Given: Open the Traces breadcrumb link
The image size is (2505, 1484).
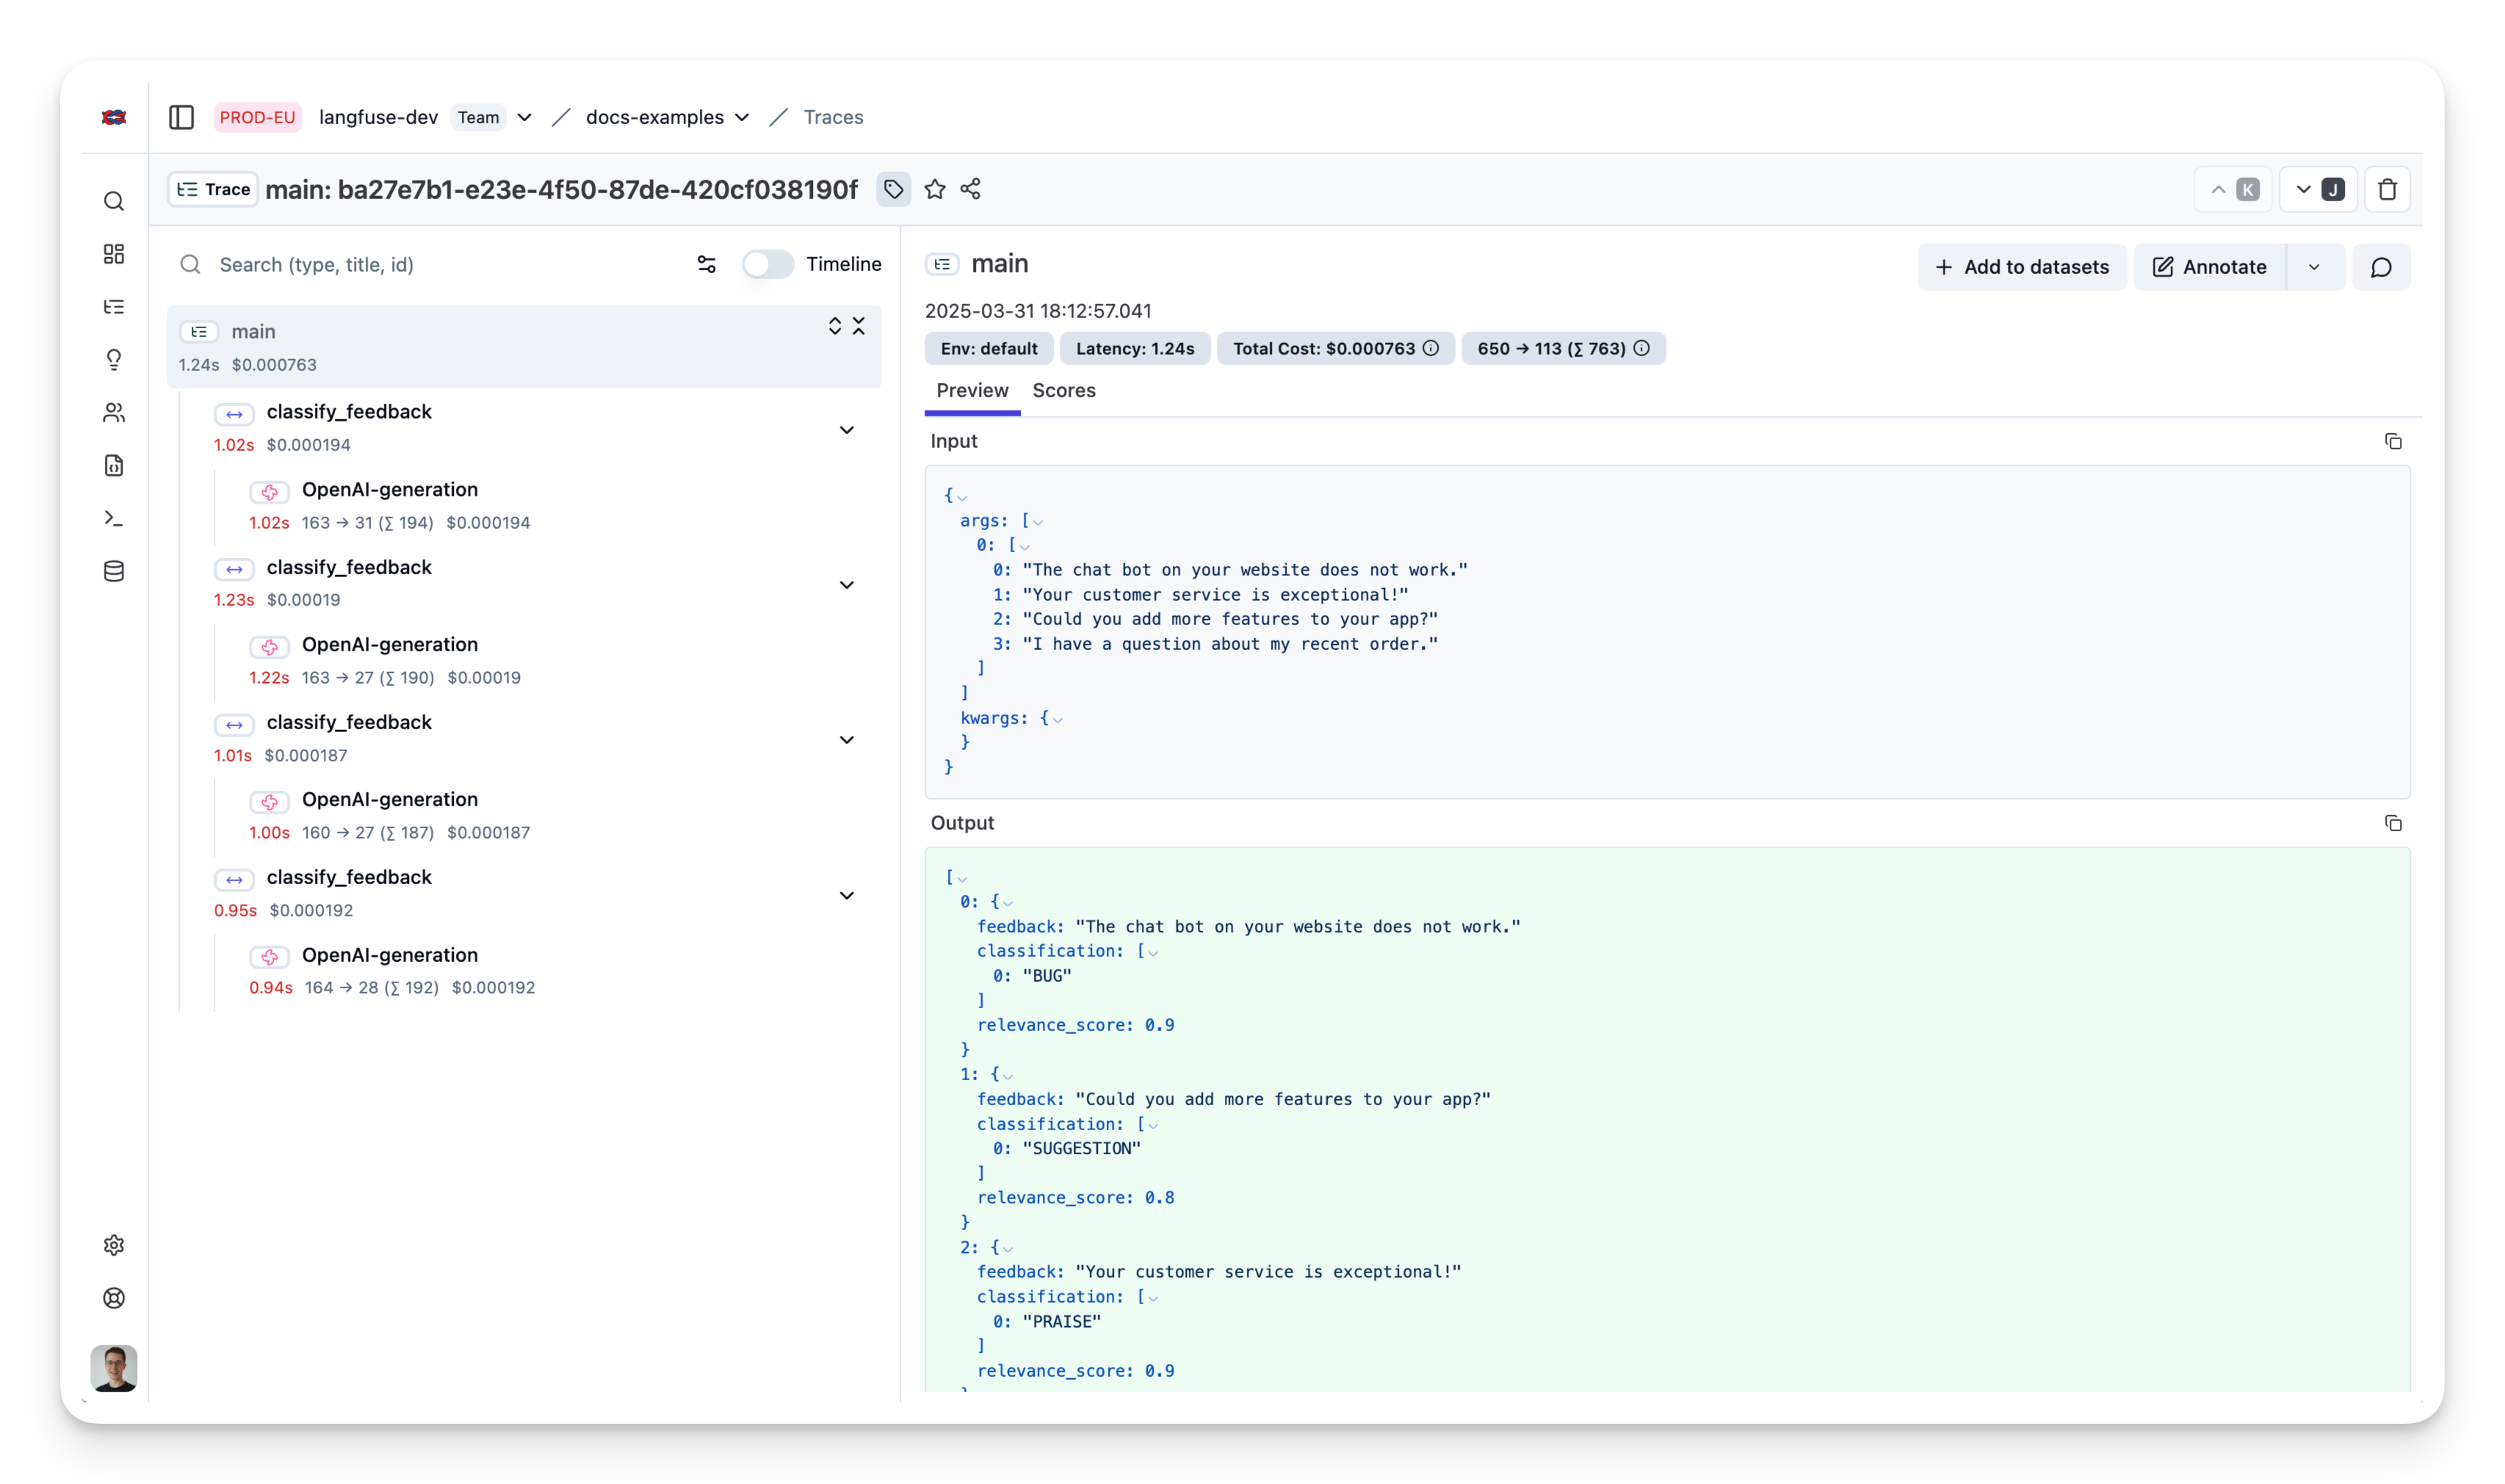Looking at the screenshot, I should click(x=833, y=117).
